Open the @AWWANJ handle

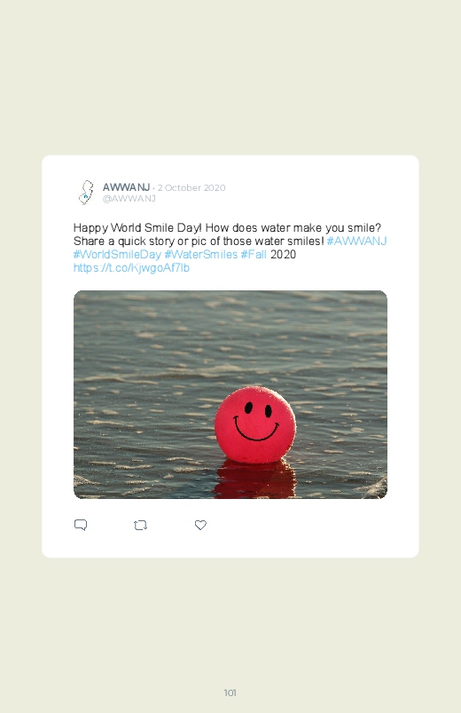pos(129,199)
